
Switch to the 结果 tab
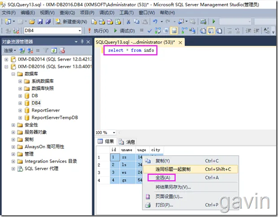point(106,141)
